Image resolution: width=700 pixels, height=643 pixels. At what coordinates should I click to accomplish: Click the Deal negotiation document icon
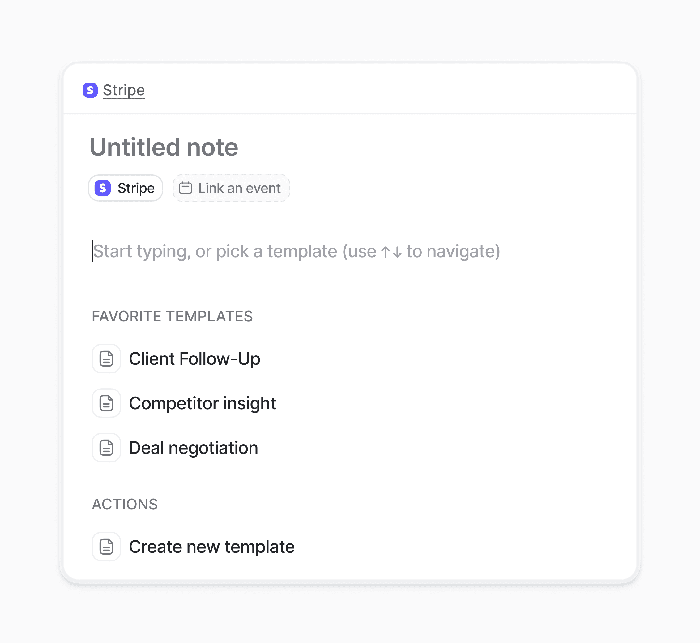(106, 448)
